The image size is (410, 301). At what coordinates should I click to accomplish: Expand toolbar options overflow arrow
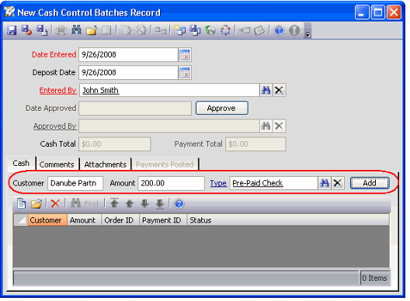click(308, 35)
